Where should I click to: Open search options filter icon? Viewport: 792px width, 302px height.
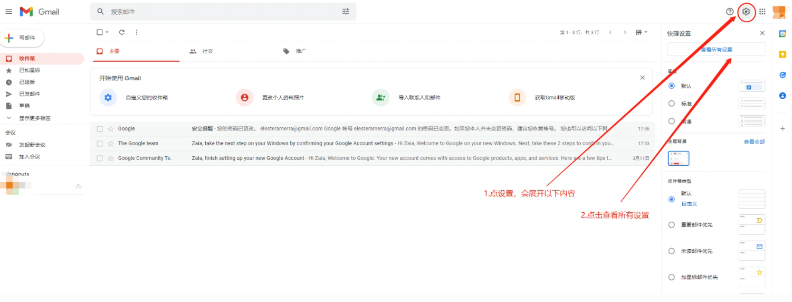346,12
